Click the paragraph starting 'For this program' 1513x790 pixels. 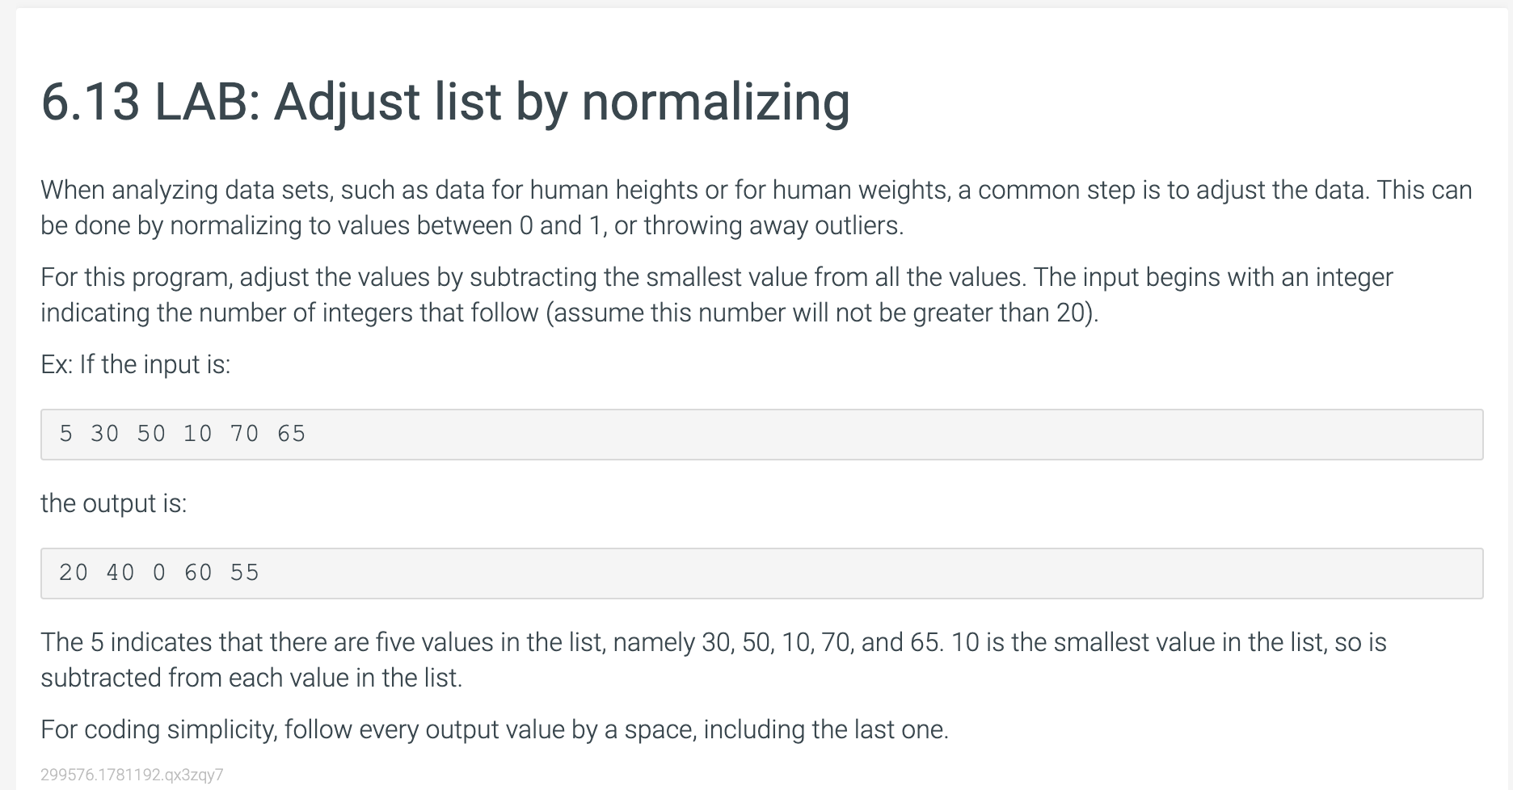tap(717, 295)
